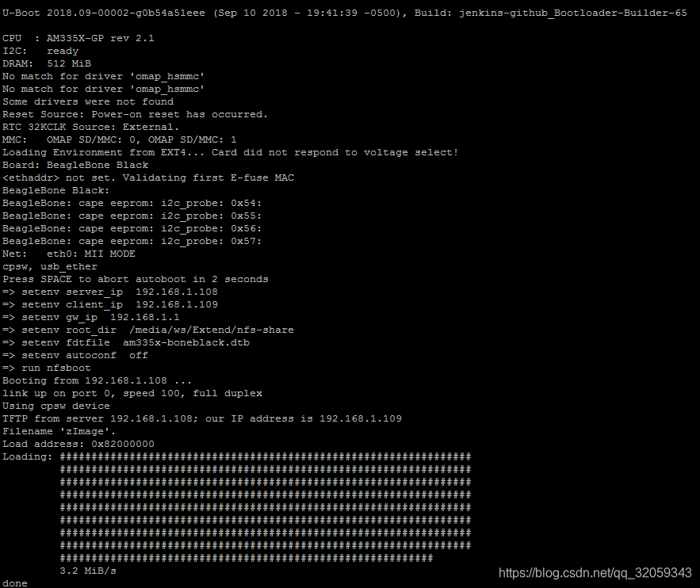Viewport: 700px width, 588px height.
Task: Select 'Booting from 192.168.1.108 ...' line
Action: pyautogui.click(x=97, y=380)
